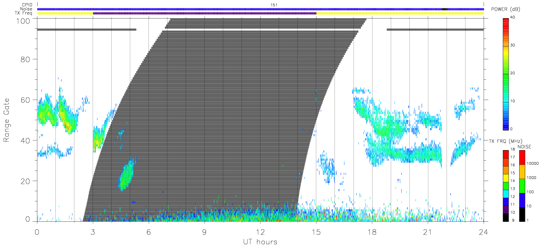The image size is (544, 251).
Task: Click the power colorbar gradient
Action: coord(506,73)
